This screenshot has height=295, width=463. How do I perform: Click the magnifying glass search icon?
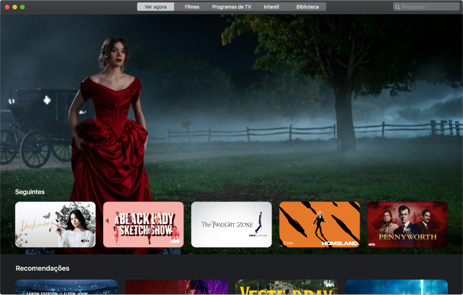pyautogui.click(x=397, y=7)
